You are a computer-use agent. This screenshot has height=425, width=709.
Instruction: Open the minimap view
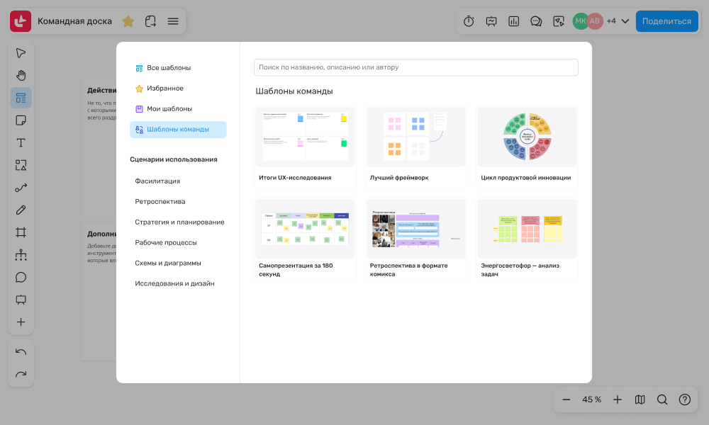coord(640,399)
